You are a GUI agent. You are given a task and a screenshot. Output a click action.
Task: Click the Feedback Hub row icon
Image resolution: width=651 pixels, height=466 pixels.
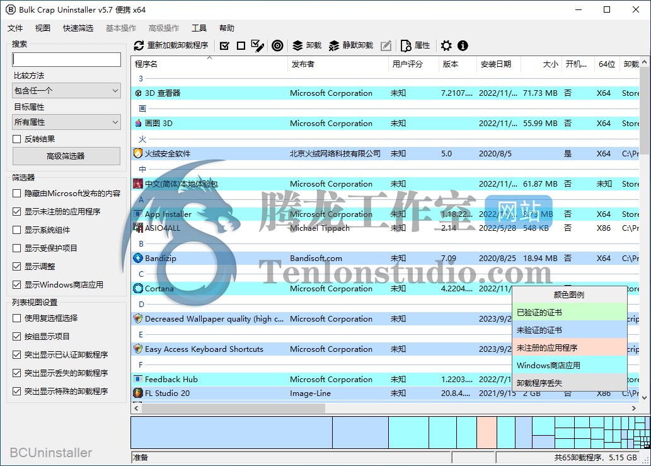138,379
